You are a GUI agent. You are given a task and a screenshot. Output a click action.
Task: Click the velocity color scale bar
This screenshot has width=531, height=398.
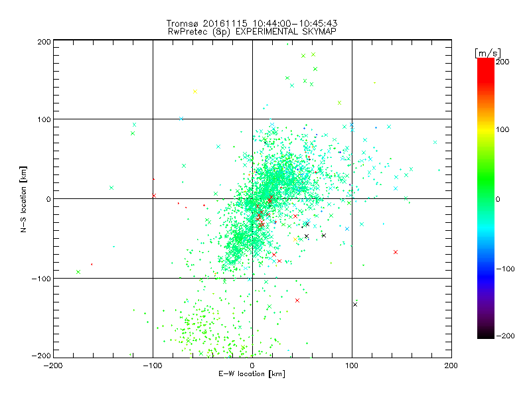[486, 198]
